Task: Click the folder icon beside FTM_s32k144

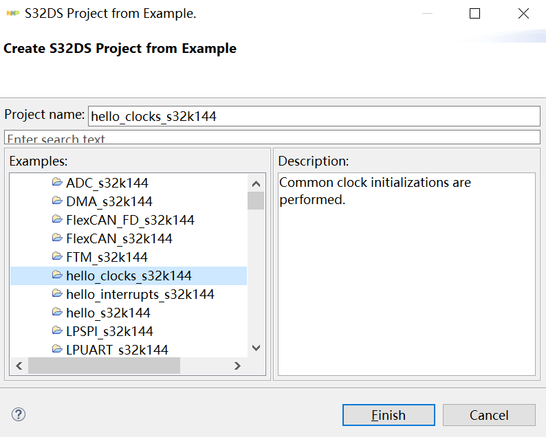Action: click(57, 257)
